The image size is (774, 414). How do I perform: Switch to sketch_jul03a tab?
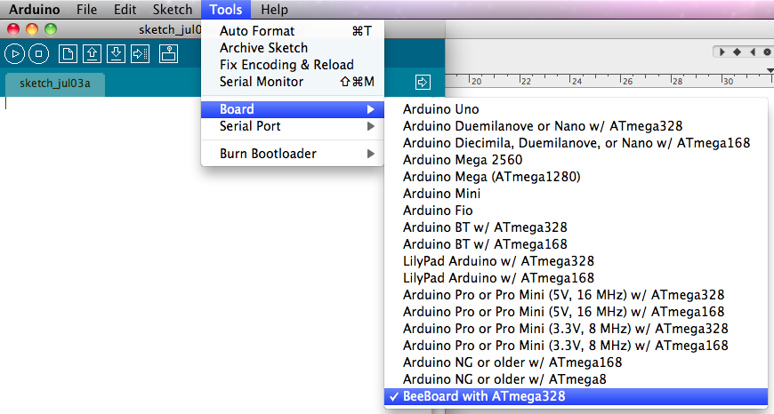coord(55,84)
